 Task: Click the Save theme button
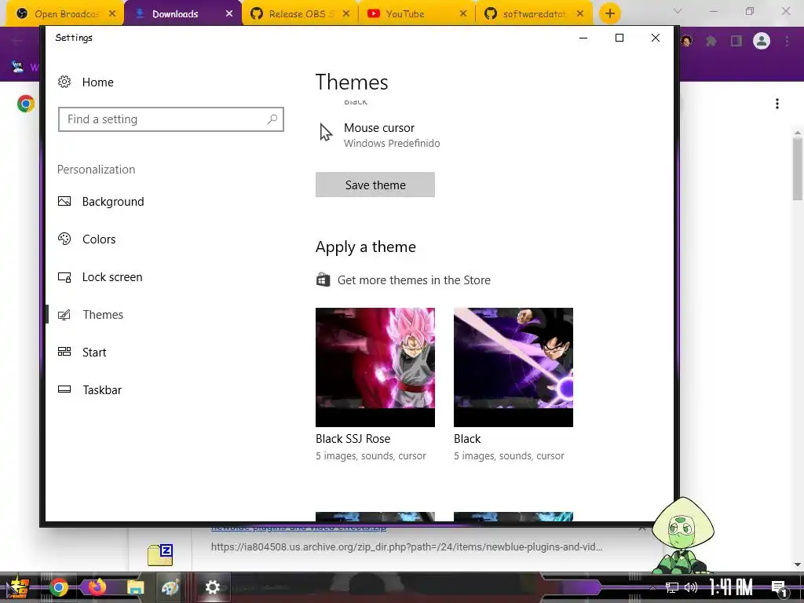(375, 185)
